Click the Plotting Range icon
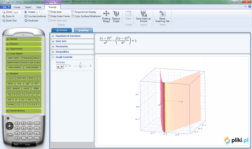 [106, 13]
